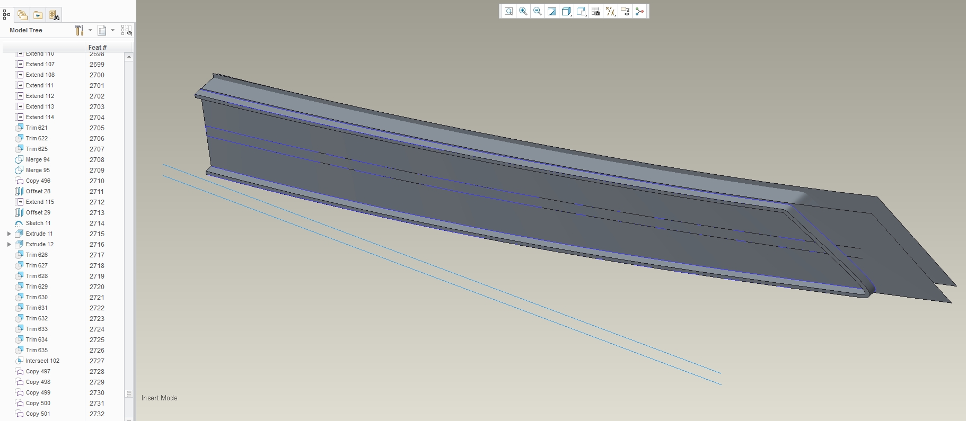The image size is (966, 421).
Task: Select the Trim 629 feature
Action: pos(37,286)
